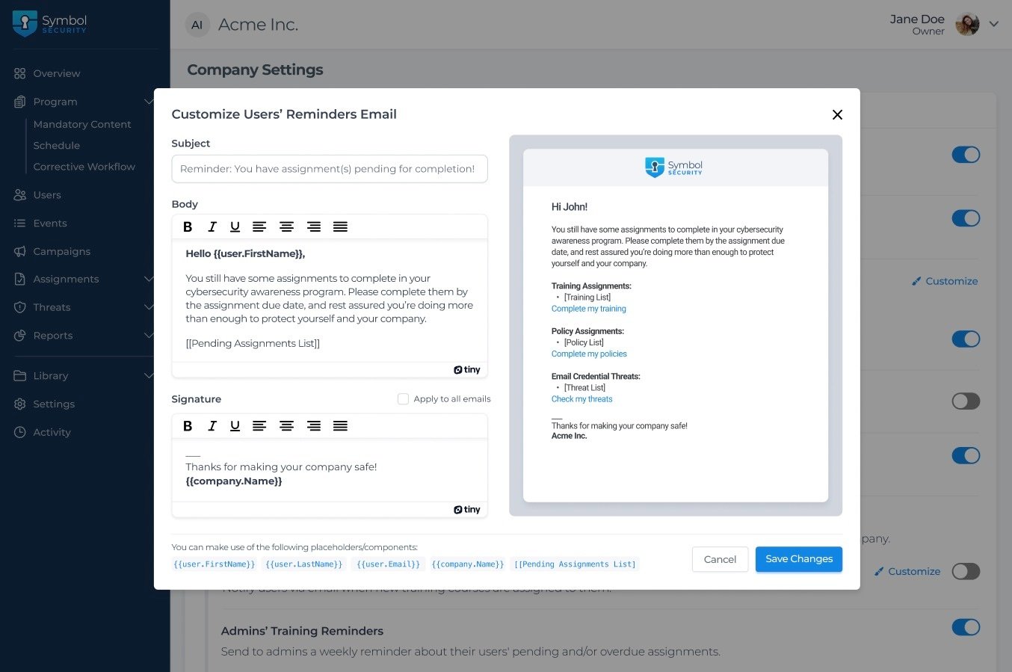The image size is (1012, 672).
Task: Turn on the switch beside bottom Customize link
Action: pos(966,572)
